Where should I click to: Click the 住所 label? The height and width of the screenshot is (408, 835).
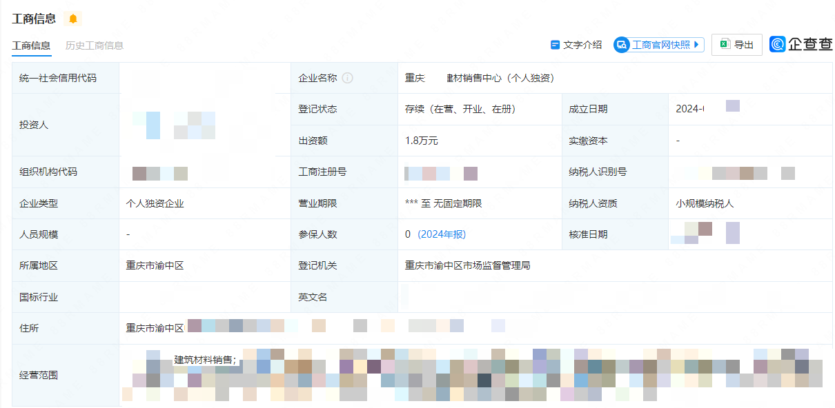tap(29, 328)
